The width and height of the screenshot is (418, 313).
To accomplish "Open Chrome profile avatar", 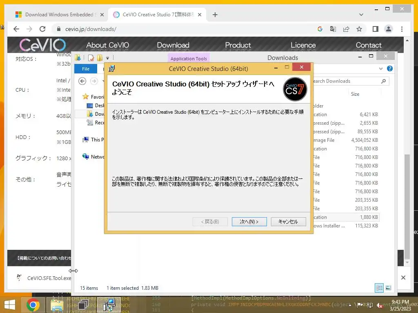I will 389,29.
